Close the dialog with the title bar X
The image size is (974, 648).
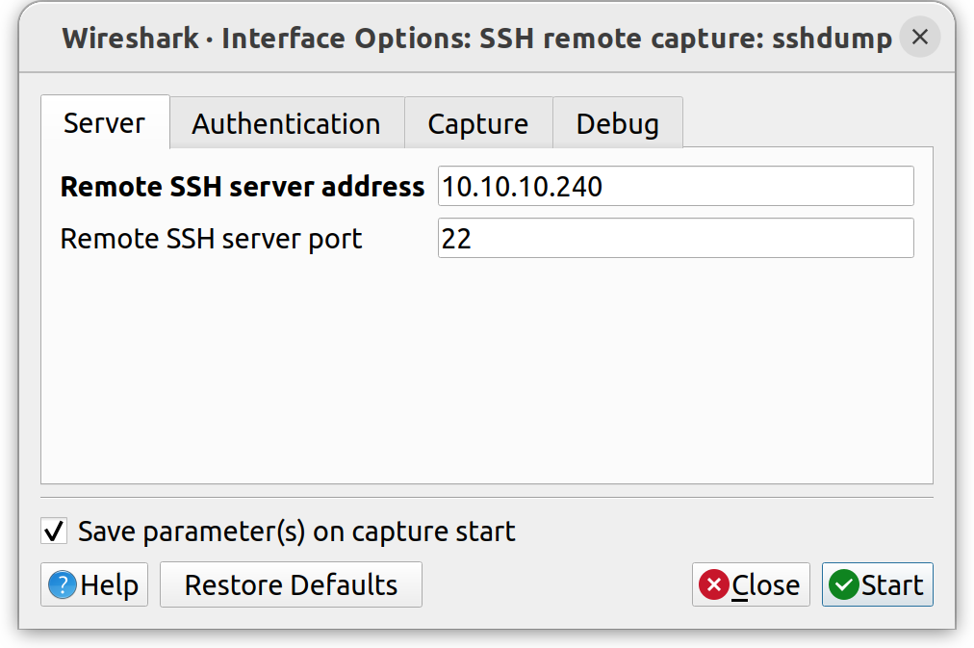click(919, 38)
